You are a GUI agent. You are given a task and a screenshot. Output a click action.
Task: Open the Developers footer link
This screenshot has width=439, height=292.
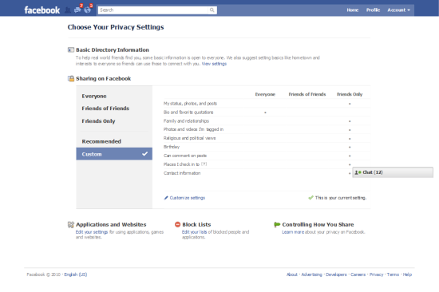tap(336, 274)
